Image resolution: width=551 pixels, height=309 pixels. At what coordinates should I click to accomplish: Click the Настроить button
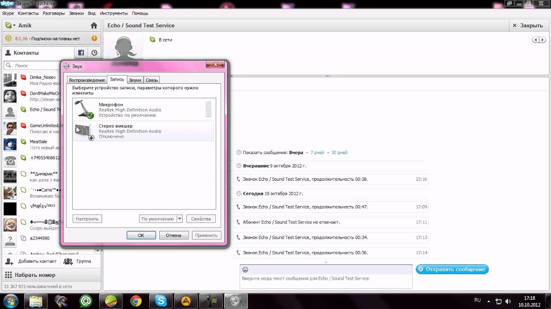click(87, 219)
